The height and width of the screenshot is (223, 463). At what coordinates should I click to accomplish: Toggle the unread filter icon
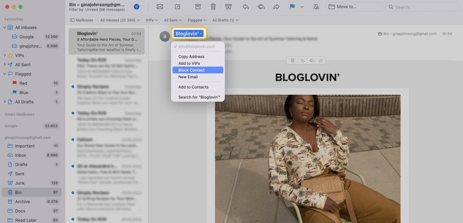click(137, 6)
